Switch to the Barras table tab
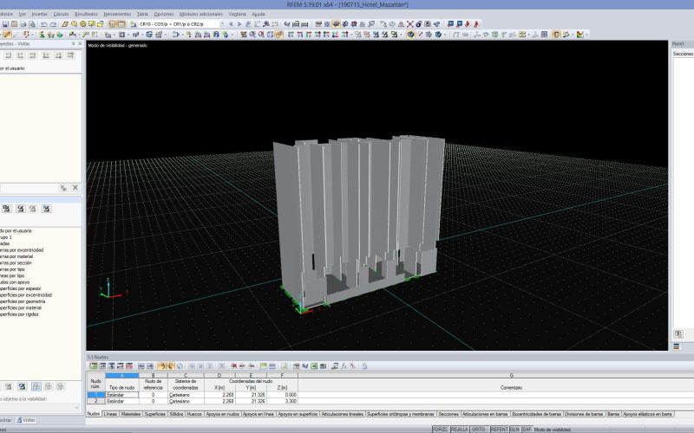Viewport: 694px width, 433px height. coord(613,414)
